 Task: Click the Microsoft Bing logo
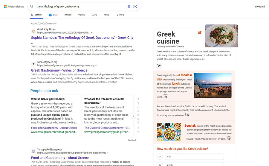point(14,7)
